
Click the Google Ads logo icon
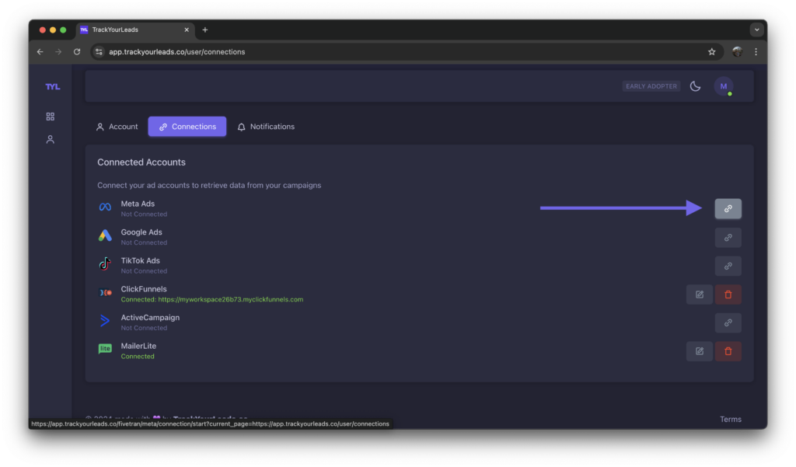point(105,235)
